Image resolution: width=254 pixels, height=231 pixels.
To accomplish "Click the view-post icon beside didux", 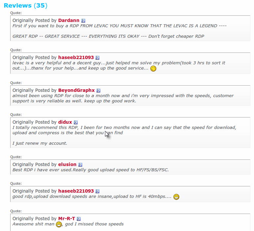I will pos(76,122).
